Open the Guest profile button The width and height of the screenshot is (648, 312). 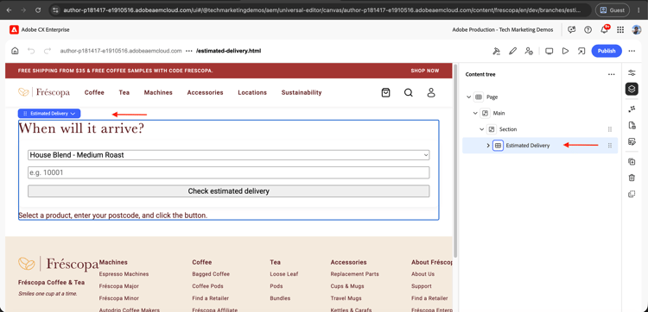coord(612,9)
